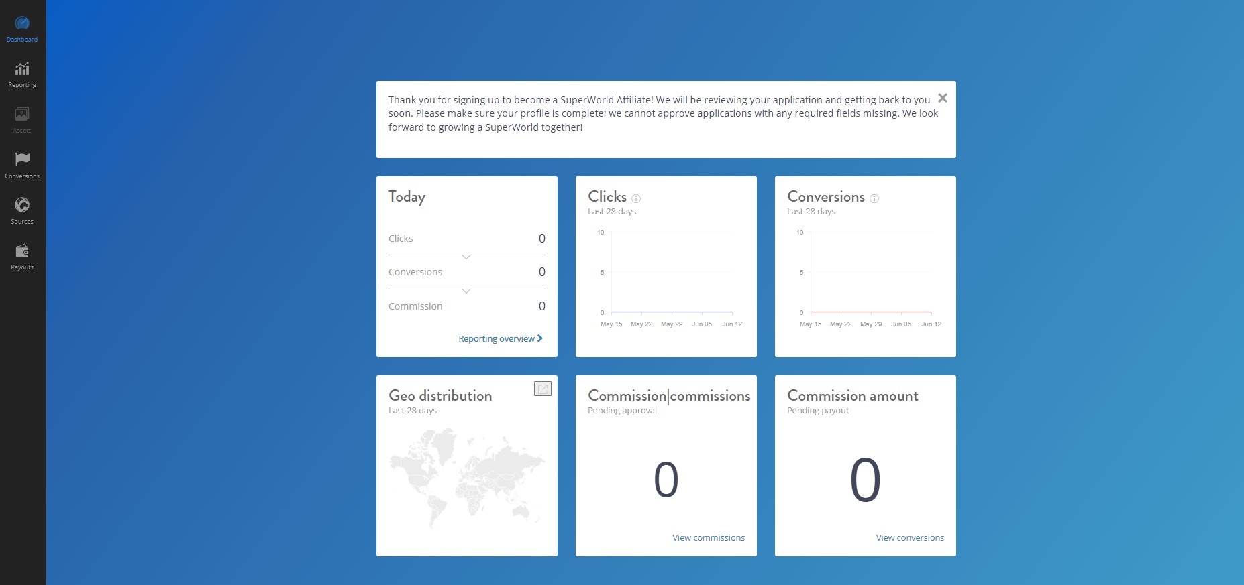This screenshot has width=1244, height=585.
Task: Click the info icon next to Conversions
Action: point(874,198)
